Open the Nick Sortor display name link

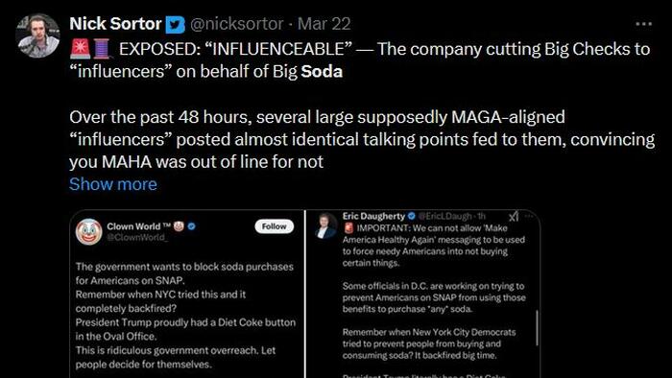tap(115, 24)
